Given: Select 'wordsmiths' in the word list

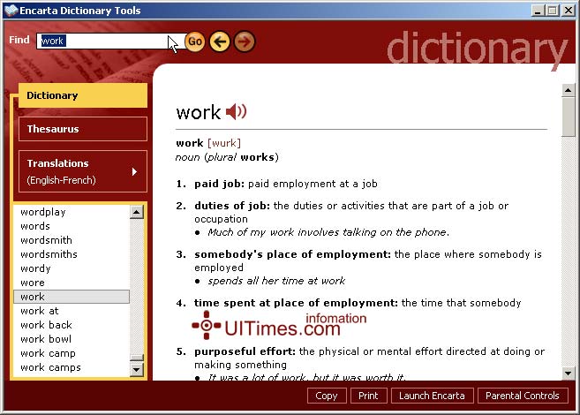Looking at the screenshot, I should 72,254.
